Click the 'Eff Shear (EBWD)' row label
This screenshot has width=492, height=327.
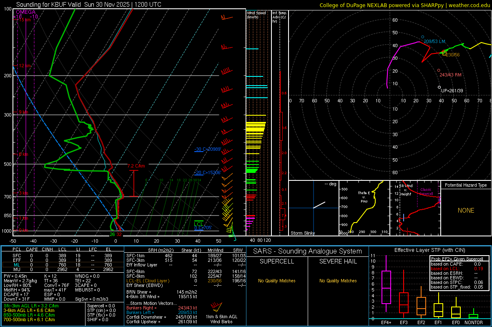(144, 285)
